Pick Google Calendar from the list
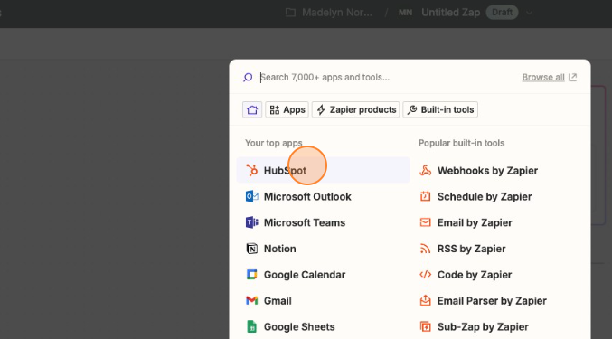This screenshot has width=612, height=339. (x=323, y=275)
